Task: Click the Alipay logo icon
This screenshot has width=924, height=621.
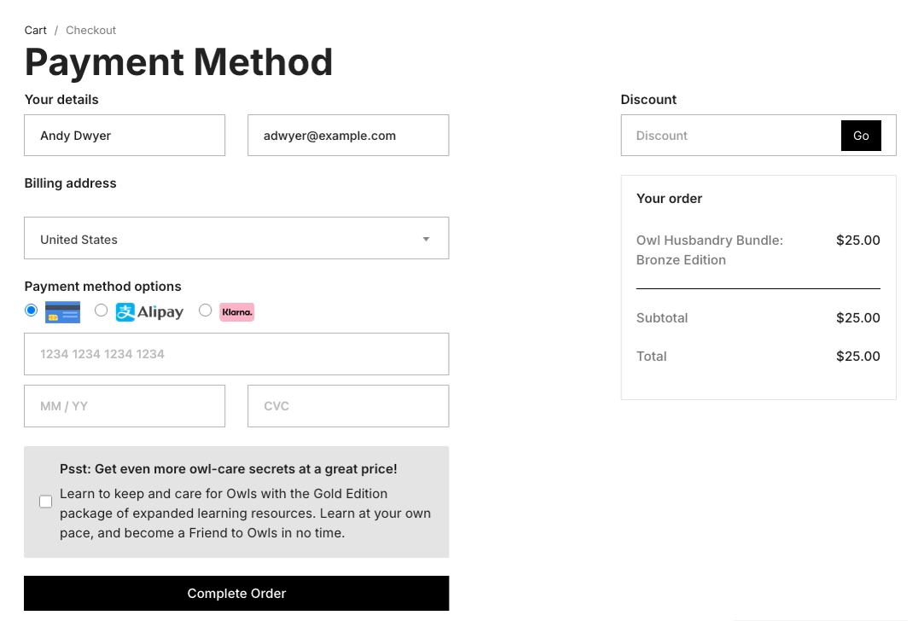Action: pos(150,312)
